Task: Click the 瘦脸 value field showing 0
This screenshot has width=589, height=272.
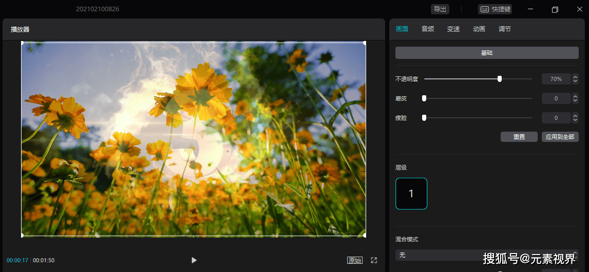Action: [556, 118]
